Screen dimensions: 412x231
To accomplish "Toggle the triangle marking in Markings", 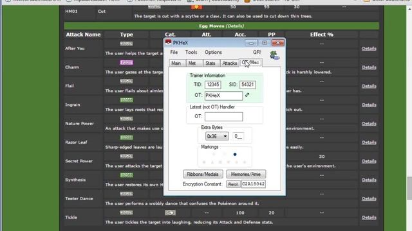I will coord(212,162).
